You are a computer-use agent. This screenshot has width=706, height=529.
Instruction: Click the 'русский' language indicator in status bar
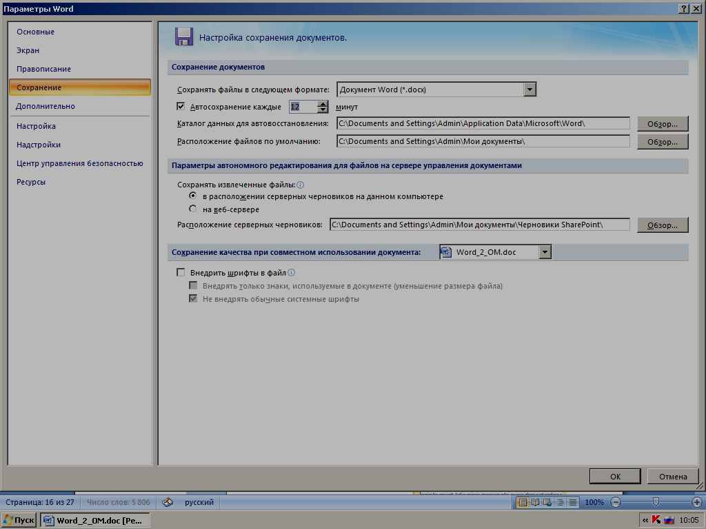(199, 502)
